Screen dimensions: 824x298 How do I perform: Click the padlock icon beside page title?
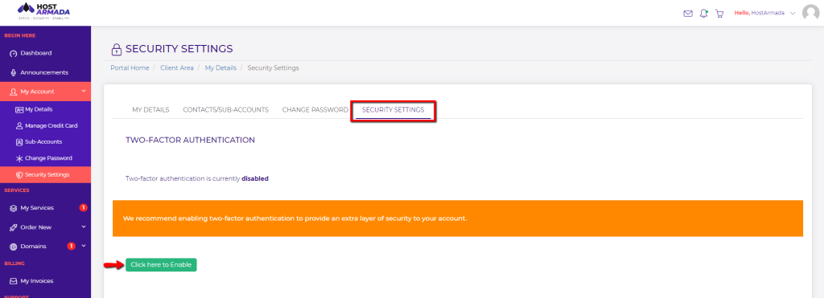pyautogui.click(x=116, y=49)
